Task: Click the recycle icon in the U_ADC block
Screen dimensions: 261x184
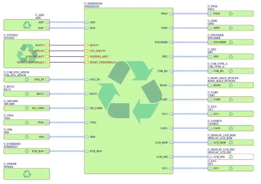Action: coord(27,25)
